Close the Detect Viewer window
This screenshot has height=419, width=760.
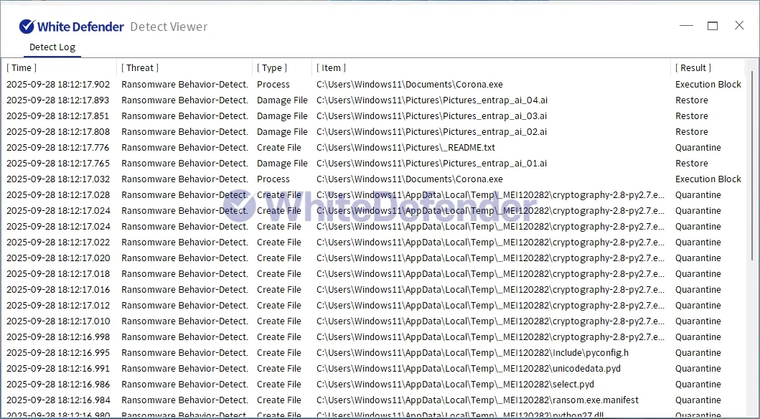tap(739, 26)
